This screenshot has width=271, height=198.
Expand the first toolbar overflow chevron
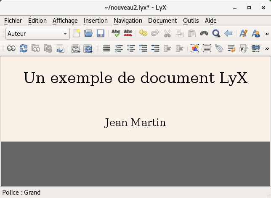267,34
